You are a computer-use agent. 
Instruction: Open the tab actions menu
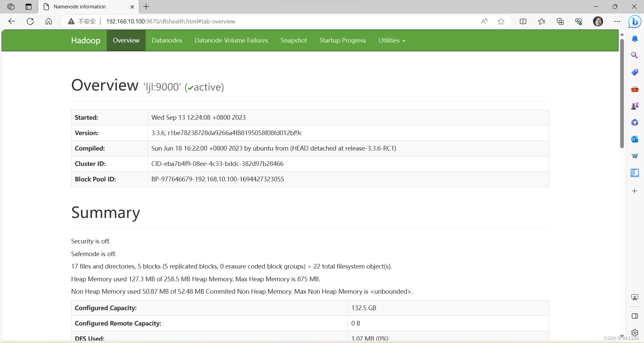pyautogui.click(x=29, y=7)
